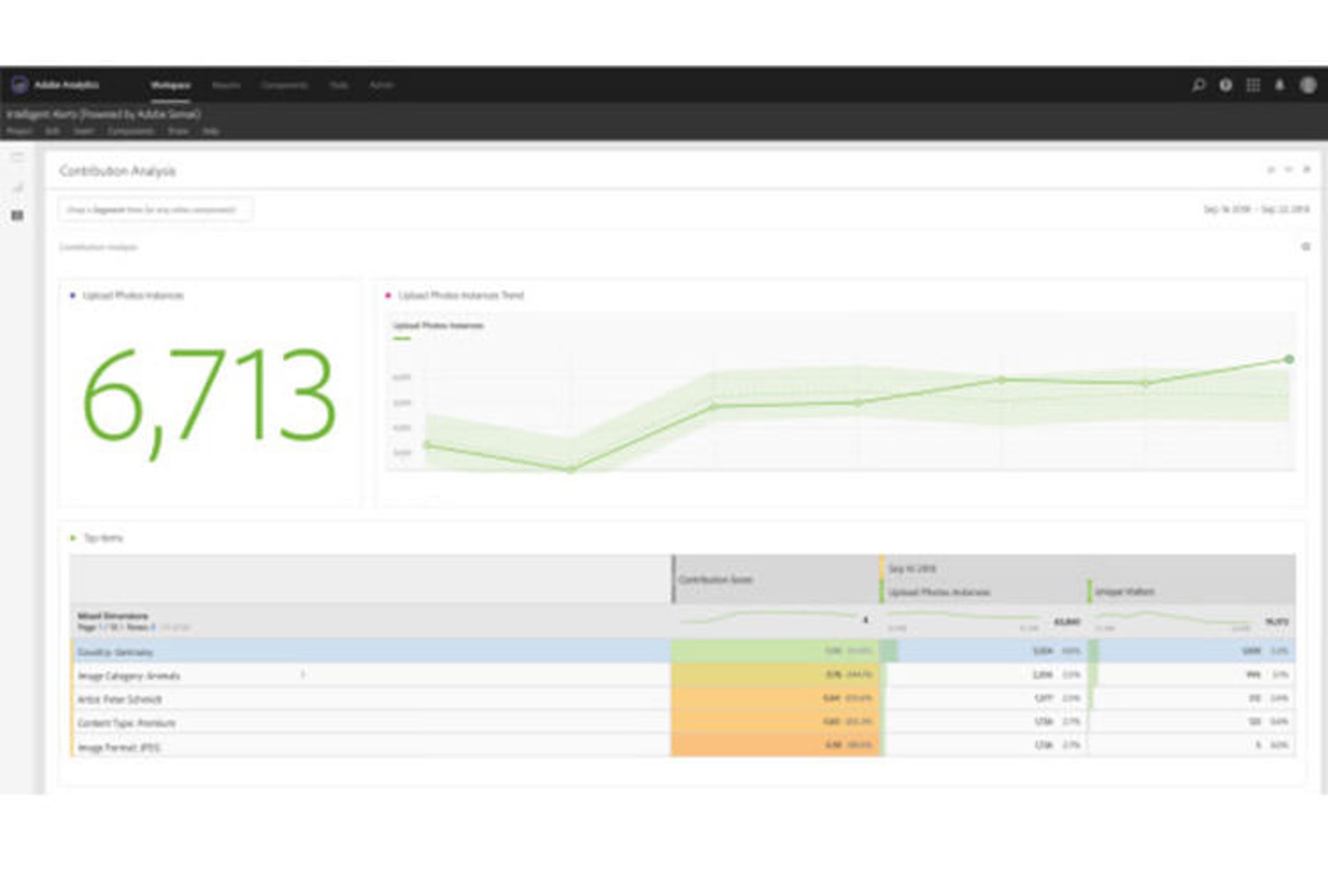Select the Visualizations icon in the left rail
This screenshot has height=885, width=1328.
17,187
